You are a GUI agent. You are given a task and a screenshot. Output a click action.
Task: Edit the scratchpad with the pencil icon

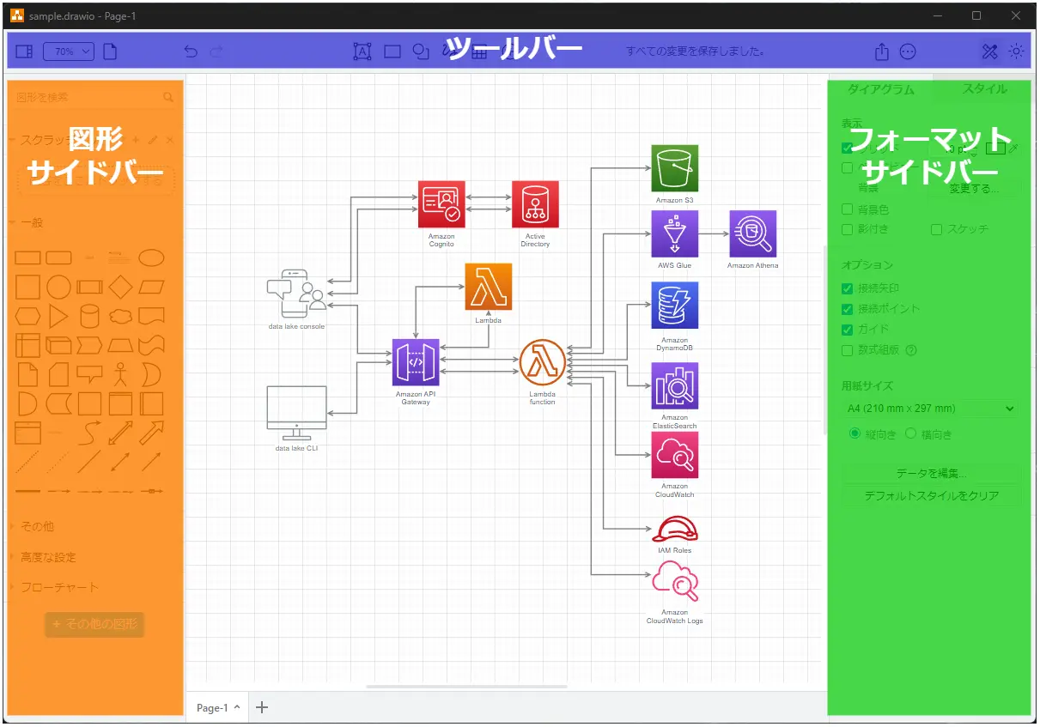(153, 139)
